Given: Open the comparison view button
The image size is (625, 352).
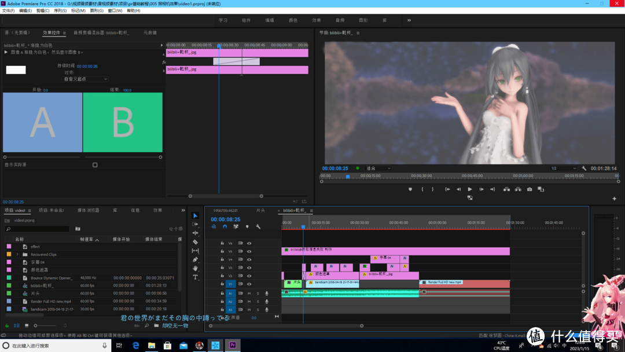Looking at the screenshot, I should [x=541, y=189].
